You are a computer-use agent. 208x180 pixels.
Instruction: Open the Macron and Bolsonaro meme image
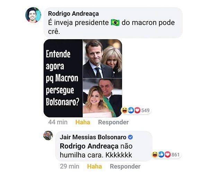coord(83,78)
